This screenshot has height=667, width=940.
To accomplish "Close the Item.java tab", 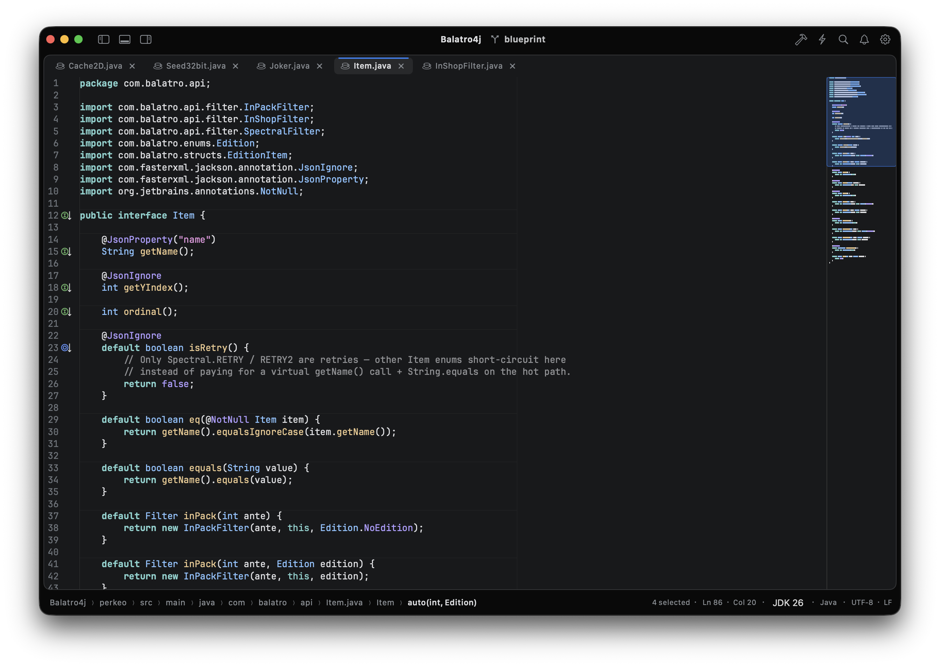I will point(401,66).
